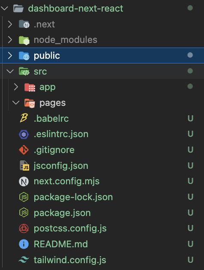204x270 pixels.
Task: Click the U badge on tailwind.config.js row
Action: pyautogui.click(x=190, y=260)
